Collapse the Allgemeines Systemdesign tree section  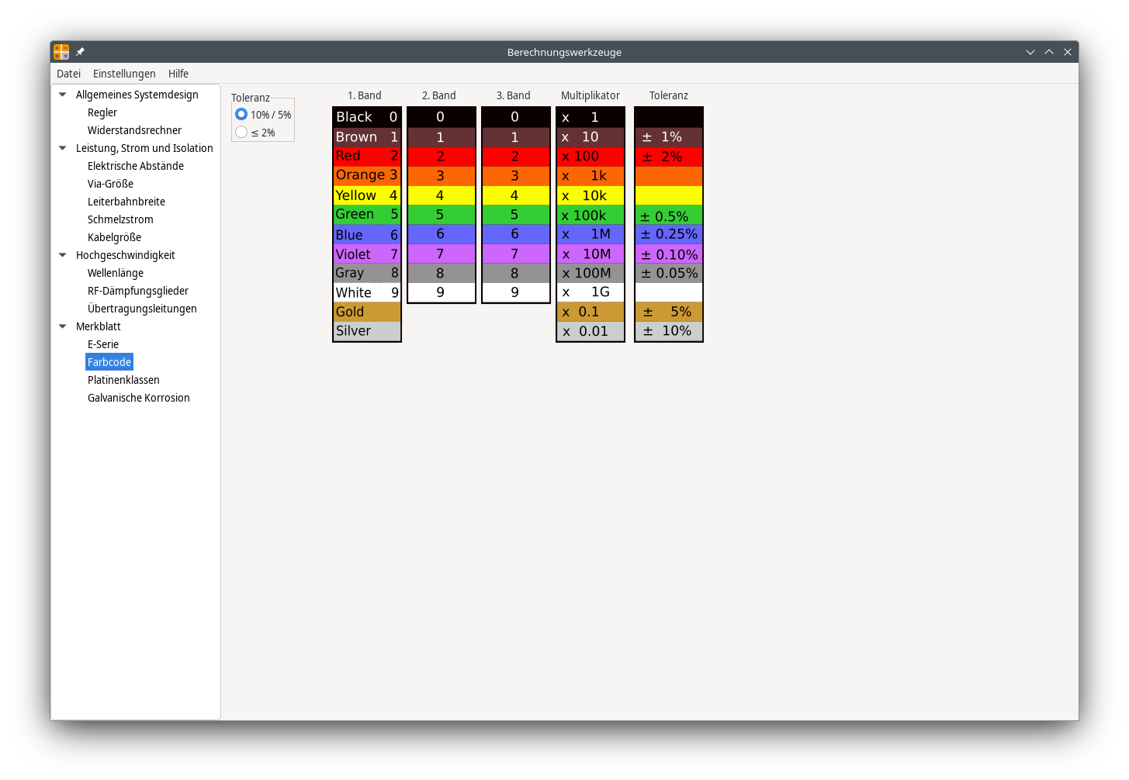coord(63,95)
